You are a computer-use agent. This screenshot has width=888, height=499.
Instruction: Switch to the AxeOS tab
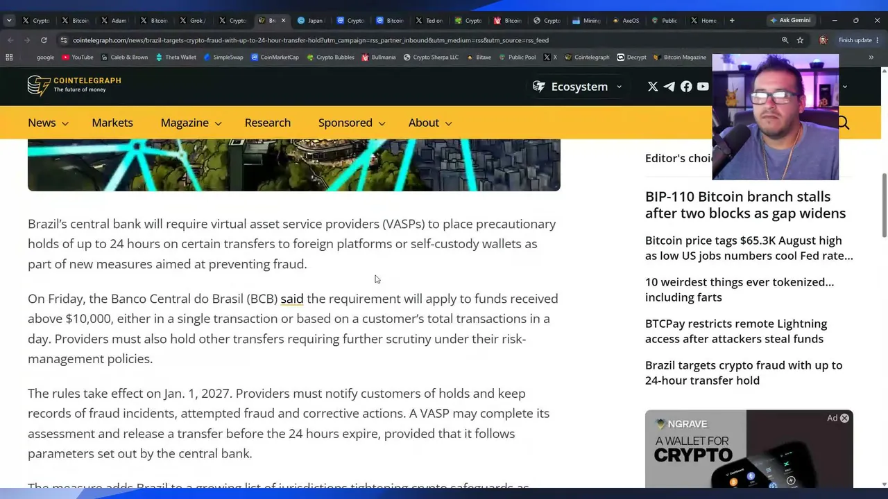pyautogui.click(x=626, y=21)
